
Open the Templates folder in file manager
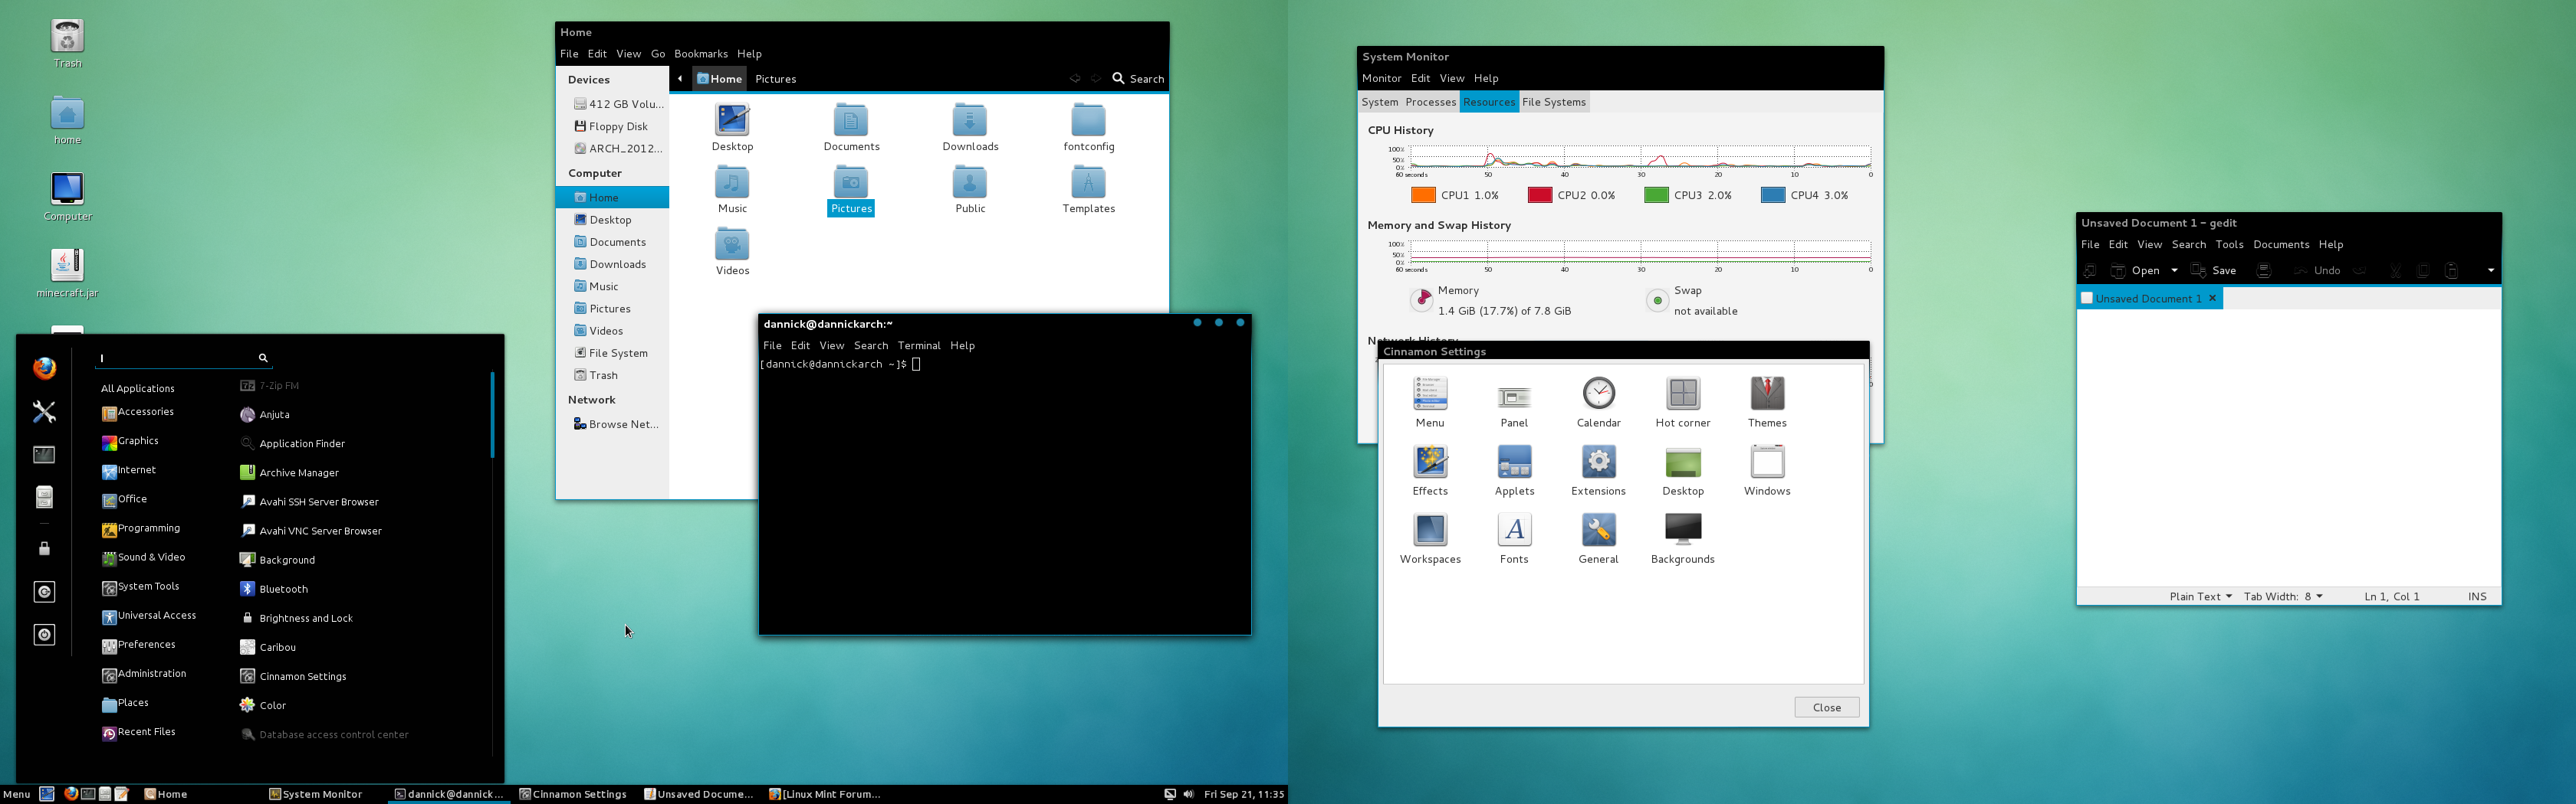1088,190
